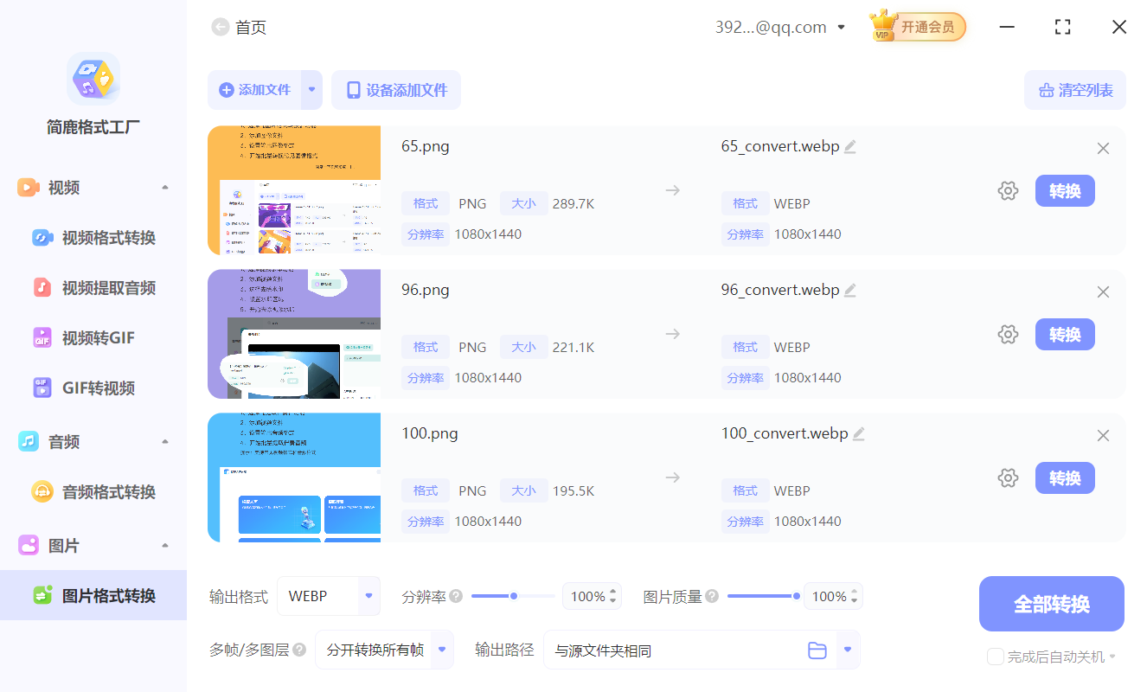Click 设备添加文件 to add from device
This screenshot has width=1147, height=692.
[396, 90]
